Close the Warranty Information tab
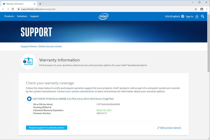 tap(34, 4)
